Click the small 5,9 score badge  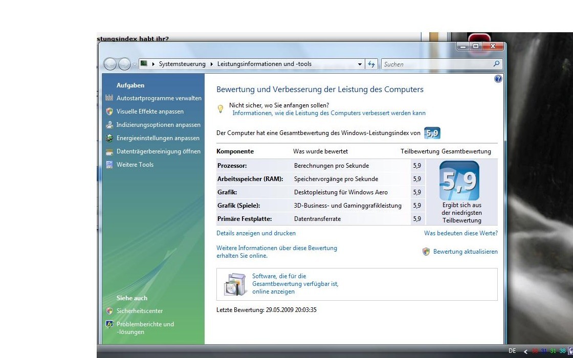(432, 133)
